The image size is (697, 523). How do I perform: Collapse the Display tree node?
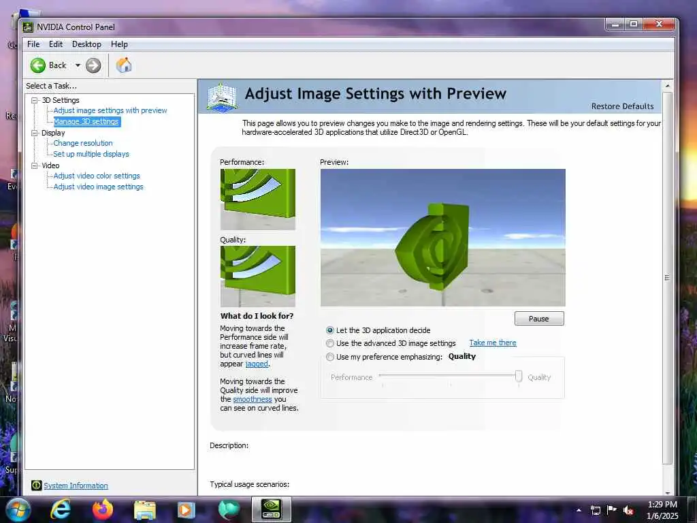coord(34,133)
